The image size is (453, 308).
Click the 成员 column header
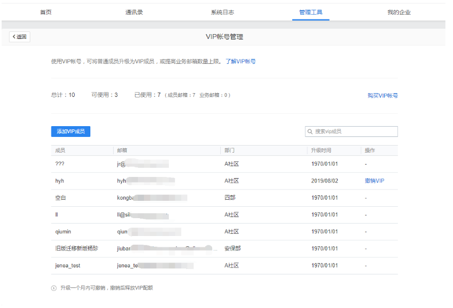[60, 150]
